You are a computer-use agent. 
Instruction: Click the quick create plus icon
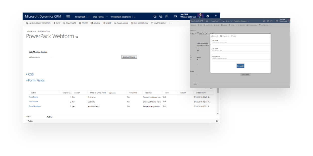pos(161,17)
